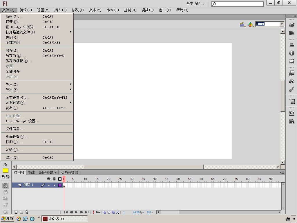297x223 pixels.
Task: Open the Info panel icon
Action: click(x=291, y=53)
